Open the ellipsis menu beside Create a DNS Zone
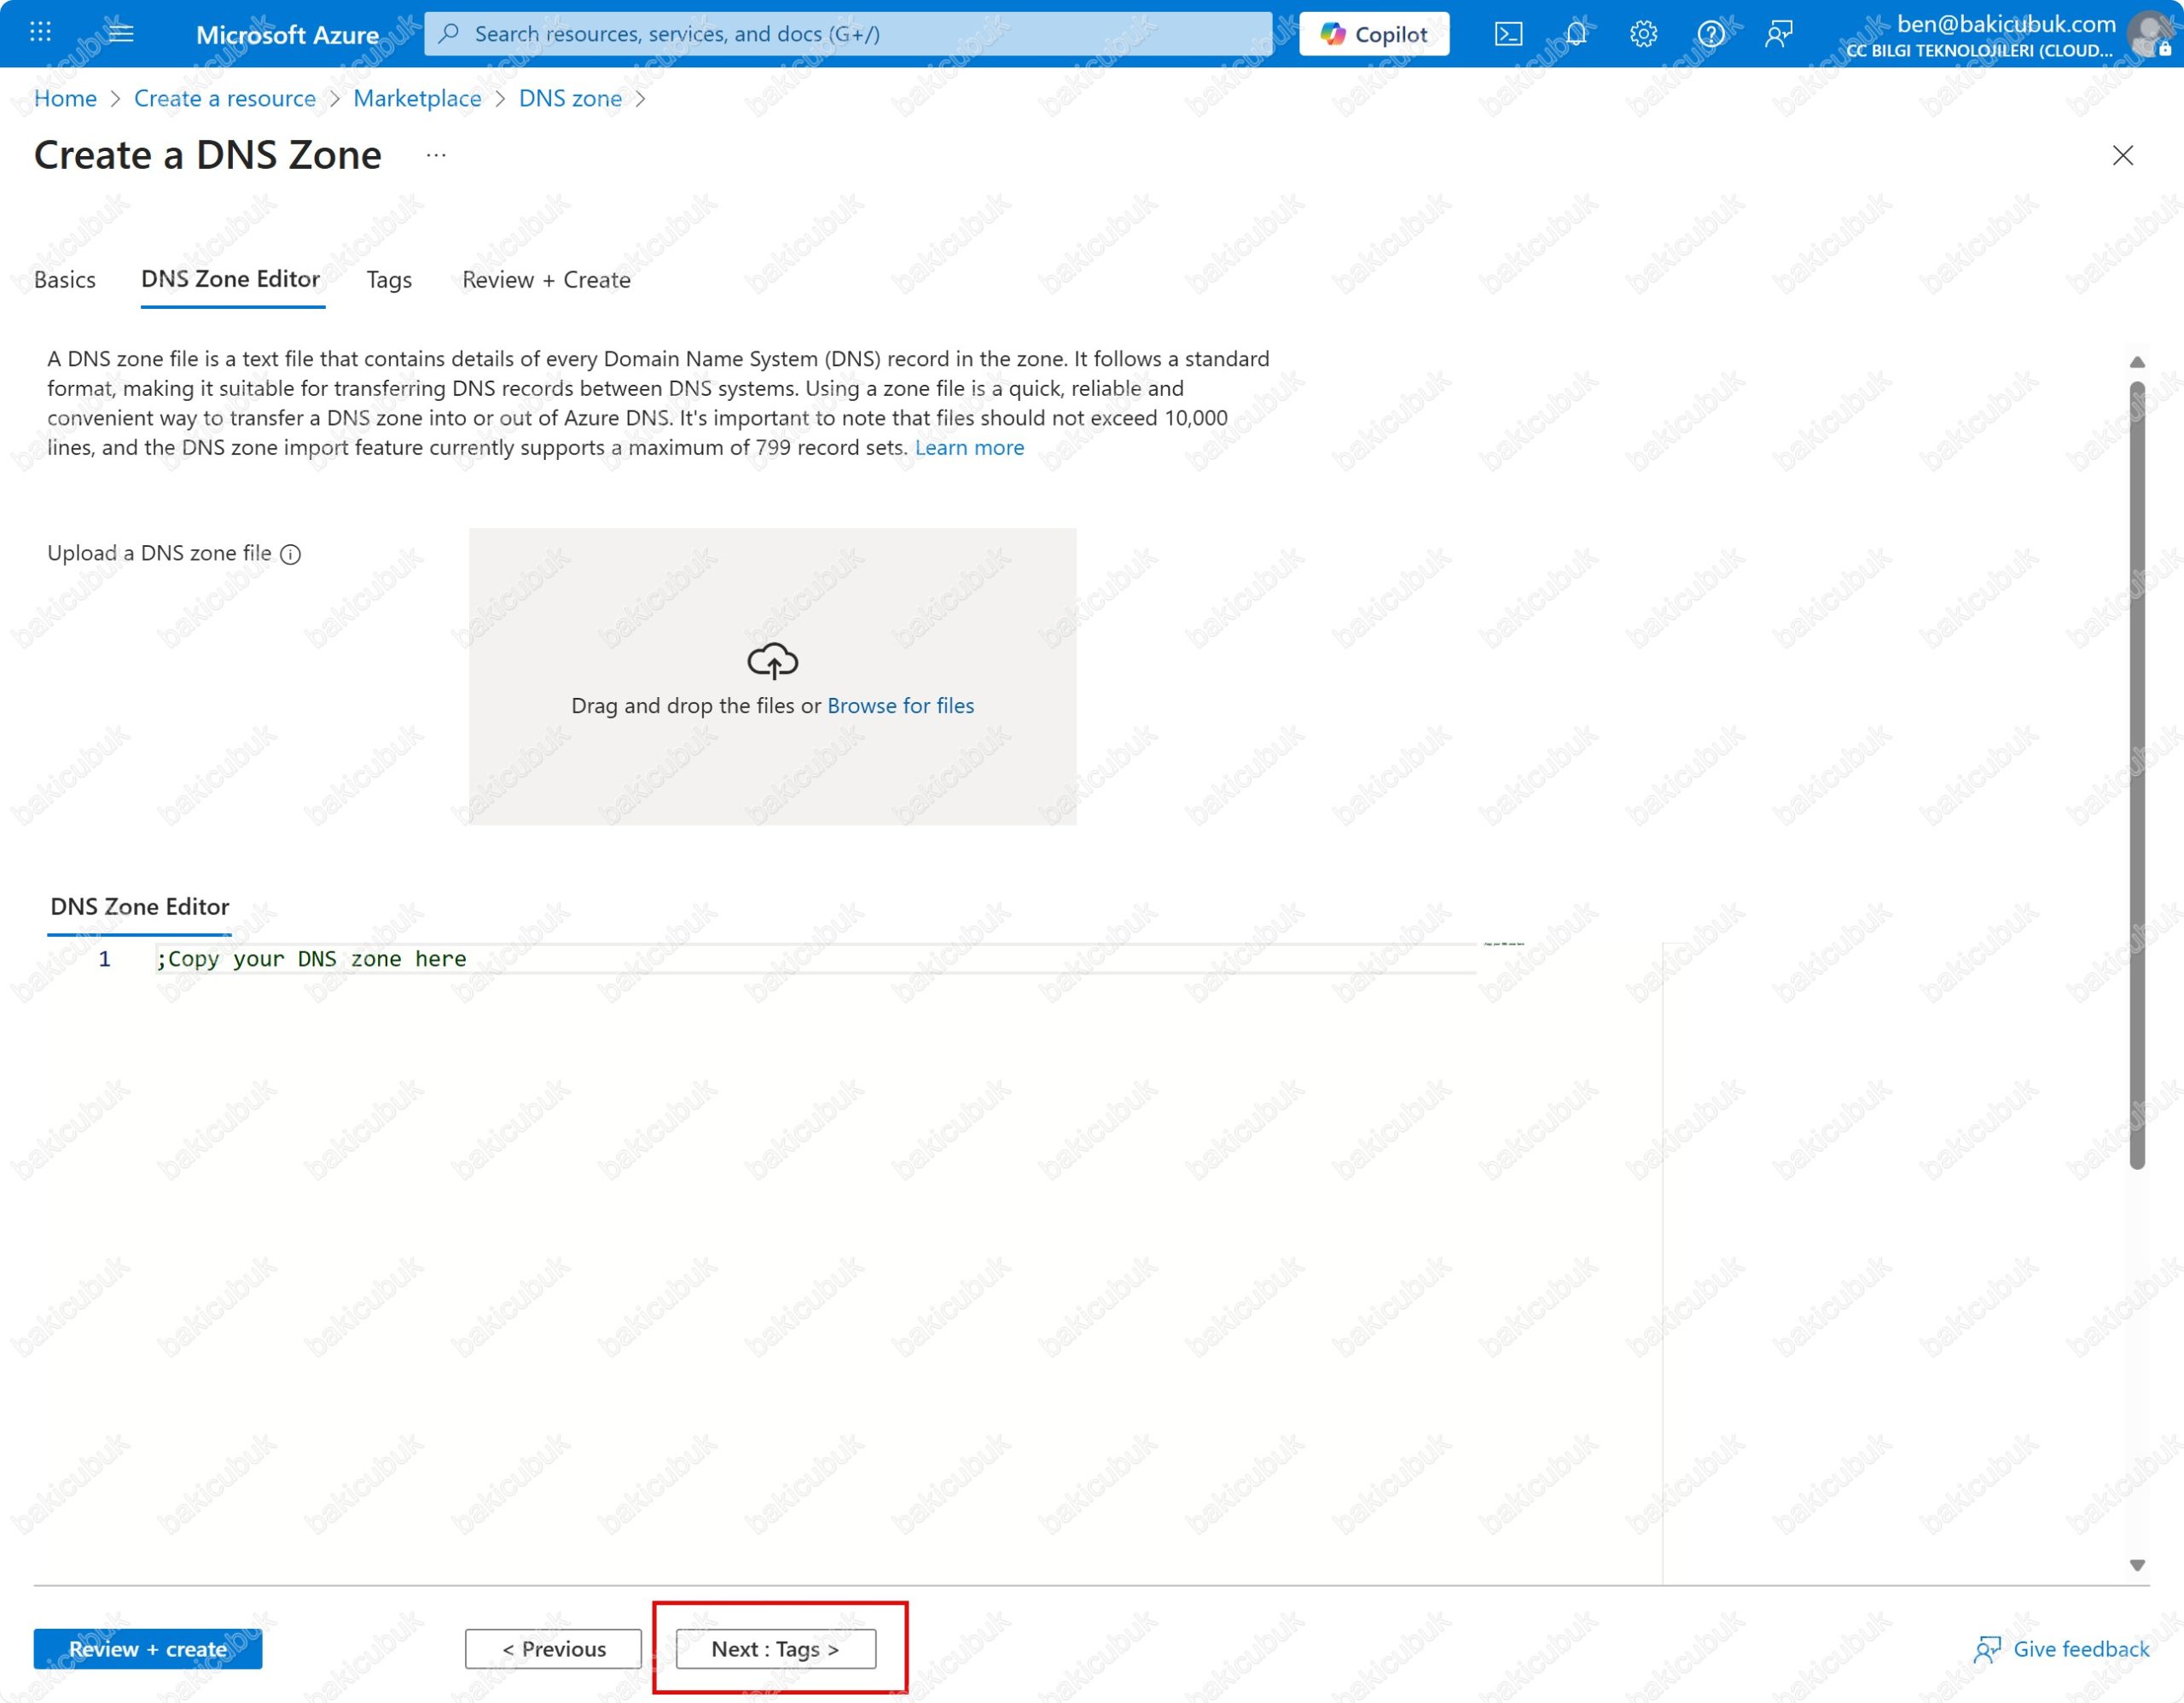 coord(436,156)
